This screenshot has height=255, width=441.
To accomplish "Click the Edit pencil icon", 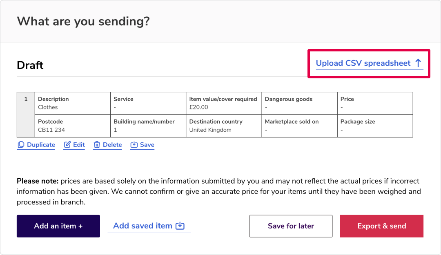I will [x=67, y=144].
